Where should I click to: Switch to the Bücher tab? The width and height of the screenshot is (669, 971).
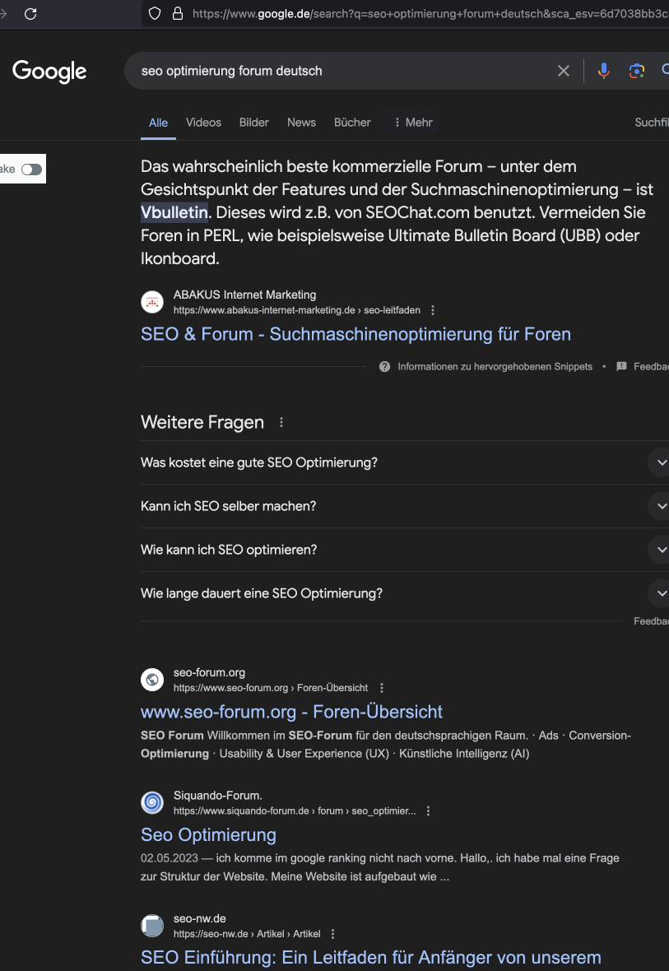point(352,123)
